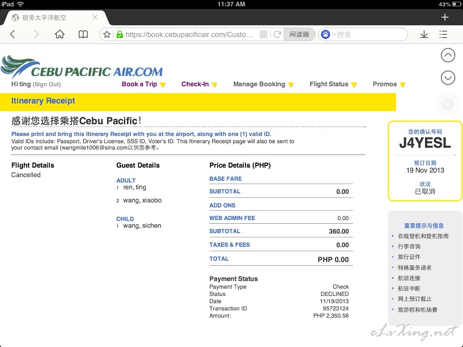
Task: Close the 宿务太平洋航空 tab
Action: 95,17
